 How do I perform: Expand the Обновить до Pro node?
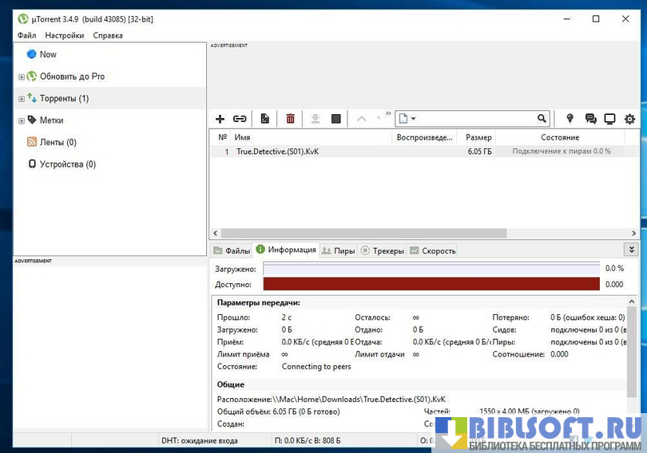[22, 77]
